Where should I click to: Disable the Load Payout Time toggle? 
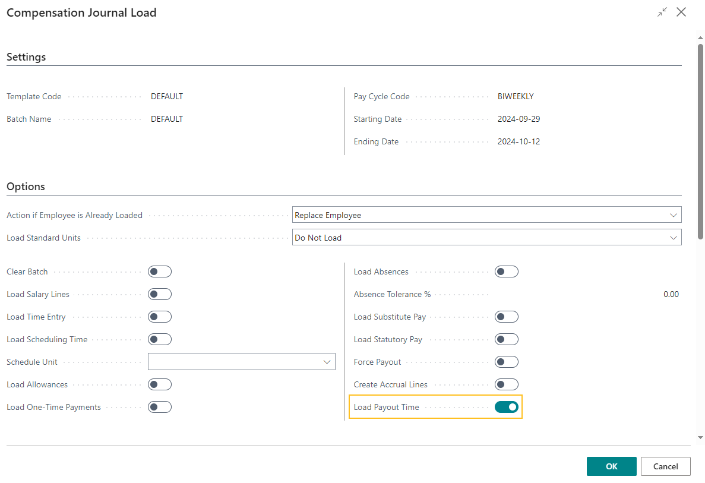pyautogui.click(x=506, y=407)
